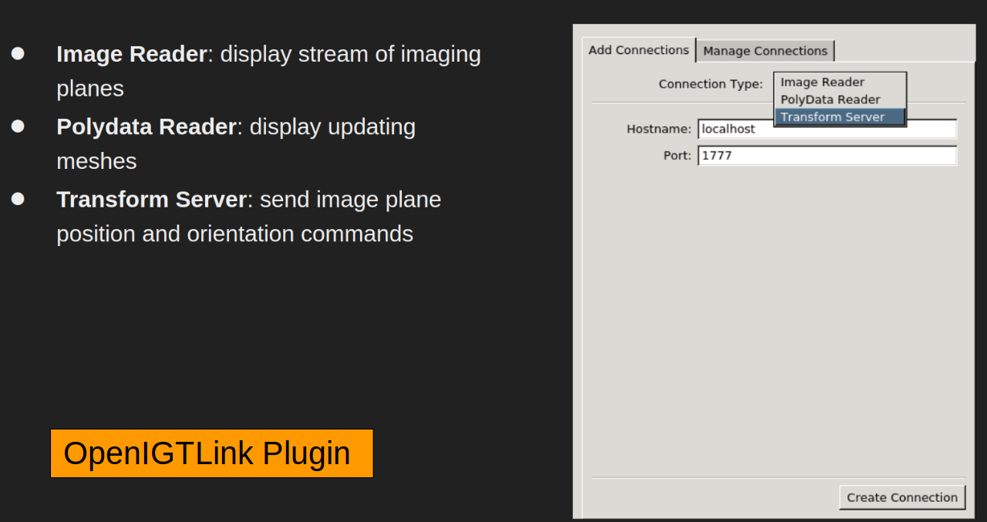The width and height of the screenshot is (987, 522).
Task: Click the bold Transform Server heading on the slide
Action: (152, 199)
